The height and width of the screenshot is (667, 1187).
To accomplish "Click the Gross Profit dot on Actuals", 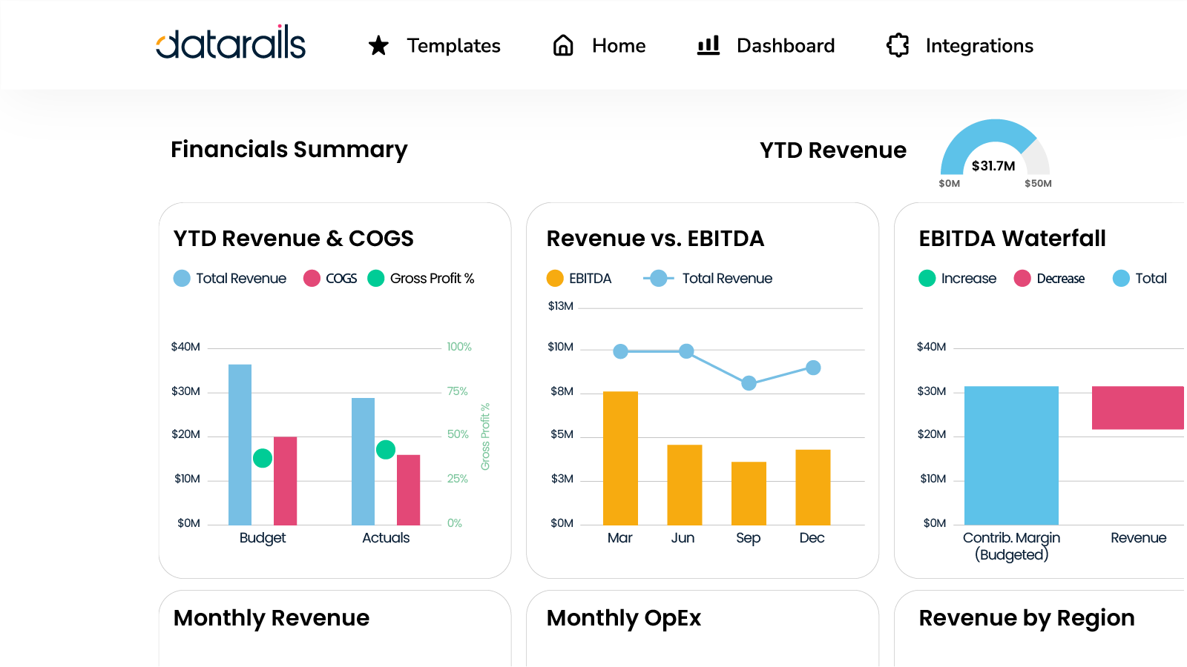I will coord(386,450).
